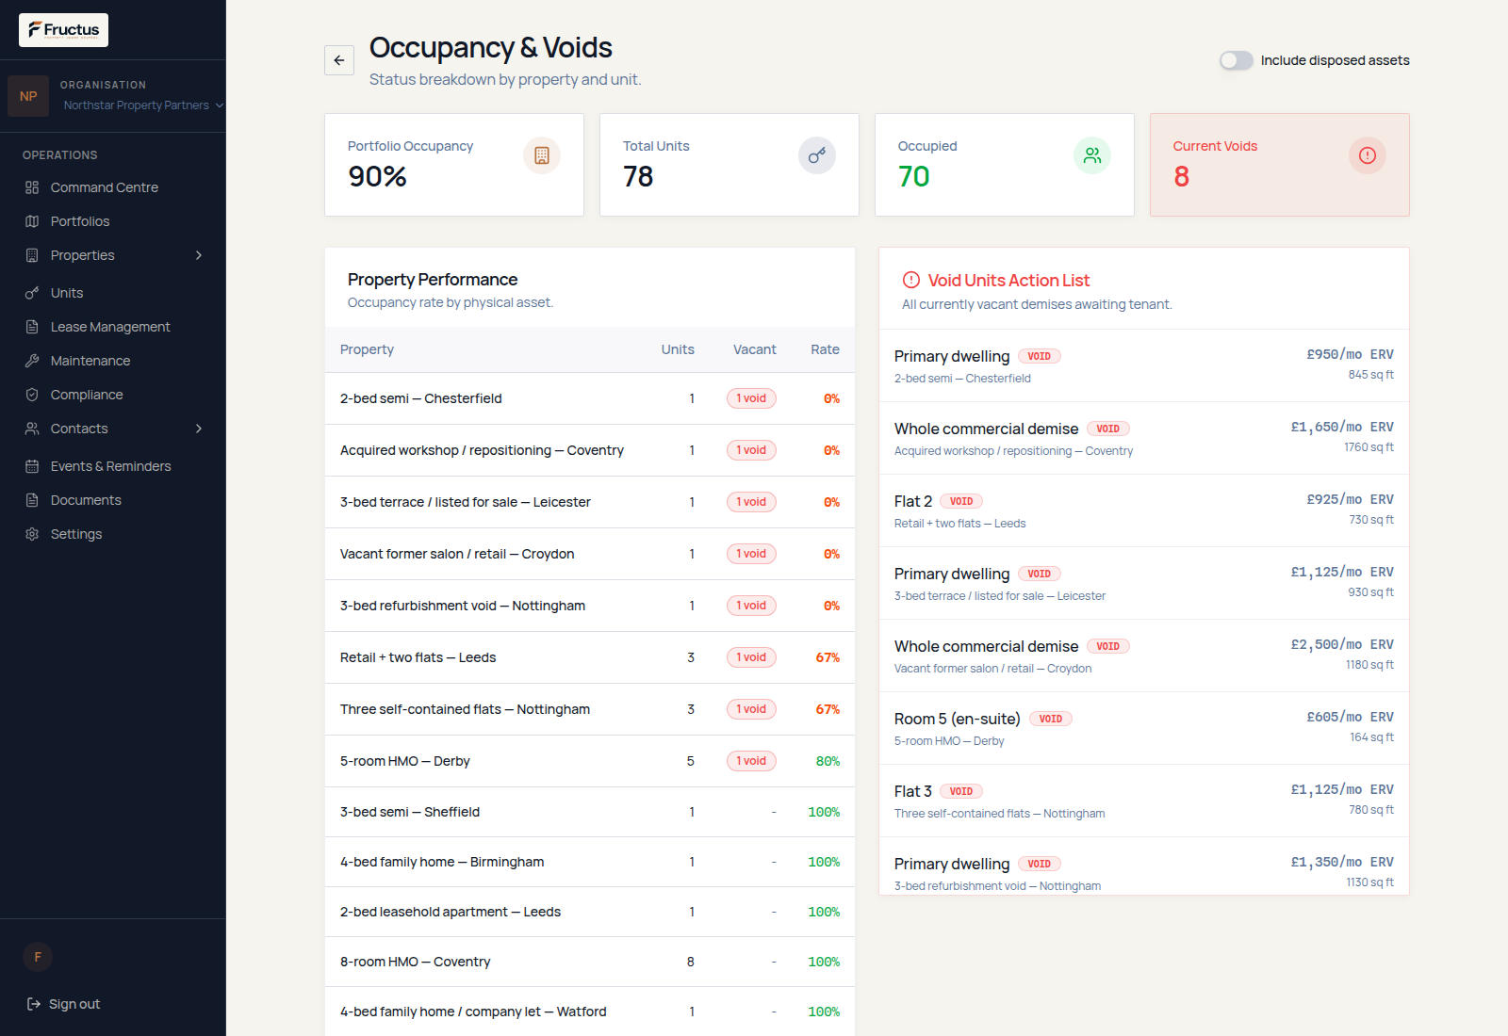This screenshot has height=1036, width=1508.
Task: Toggle Include disposed assets switch
Action: click(x=1237, y=60)
